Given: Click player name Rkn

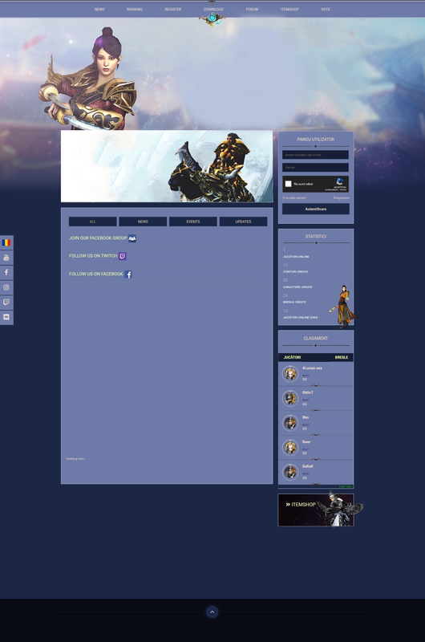Looking at the screenshot, I should pyautogui.click(x=306, y=417).
